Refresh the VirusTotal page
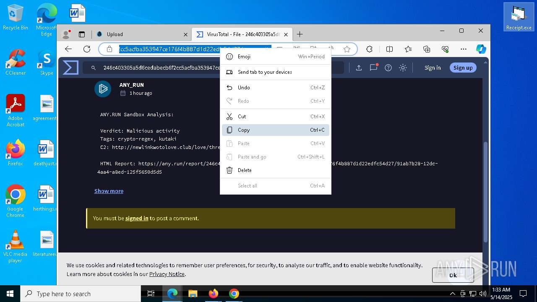Viewport: 537px width, 302px height. pos(87,49)
